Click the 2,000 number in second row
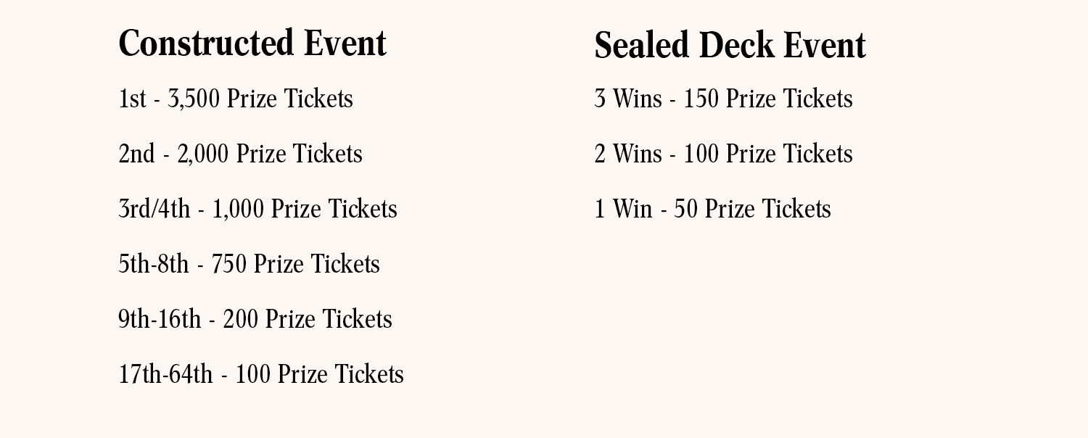The width and height of the screenshot is (1088, 438). 203,154
